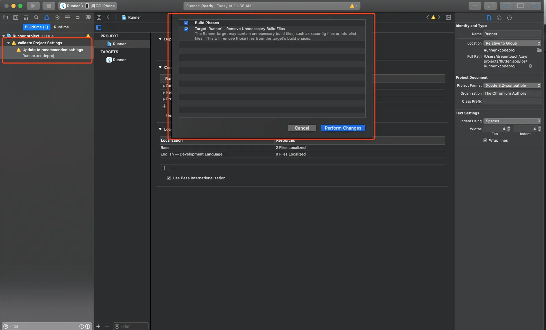The image size is (546, 330).
Task: Adjust the Tab width stepper
Action: (x=509, y=129)
